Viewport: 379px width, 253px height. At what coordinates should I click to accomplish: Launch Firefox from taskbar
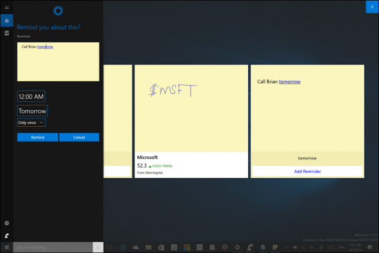coord(225,247)
